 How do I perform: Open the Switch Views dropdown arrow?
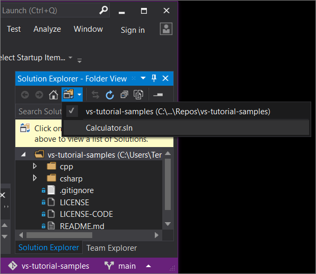coord(80,94)
